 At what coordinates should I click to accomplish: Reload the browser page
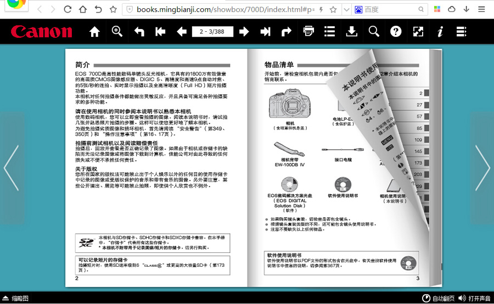point(68,9)
